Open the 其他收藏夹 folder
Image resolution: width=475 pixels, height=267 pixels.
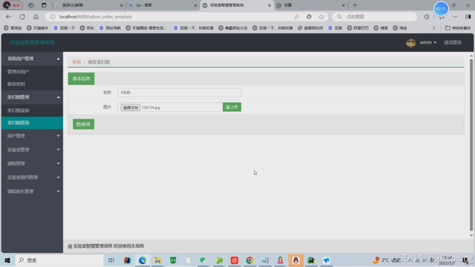[x=458, y=28]
